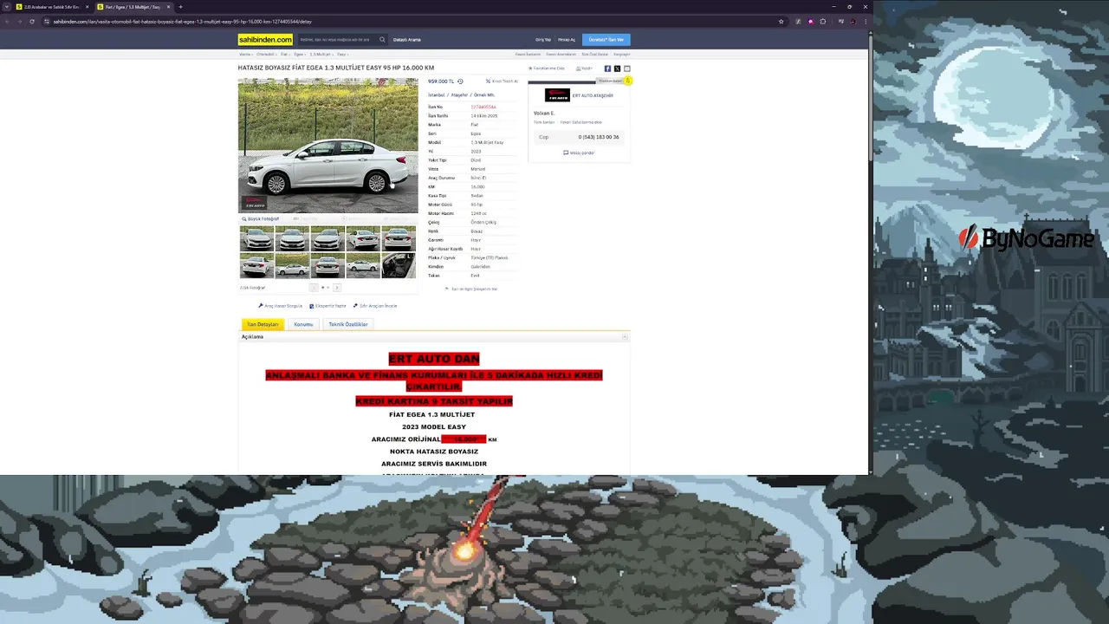1109x624 pixels.
Task: Open Size Özel İlanlar link
Action: (594, 54)
